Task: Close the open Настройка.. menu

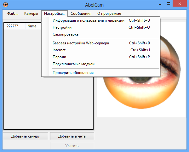Action: (54, 14)
